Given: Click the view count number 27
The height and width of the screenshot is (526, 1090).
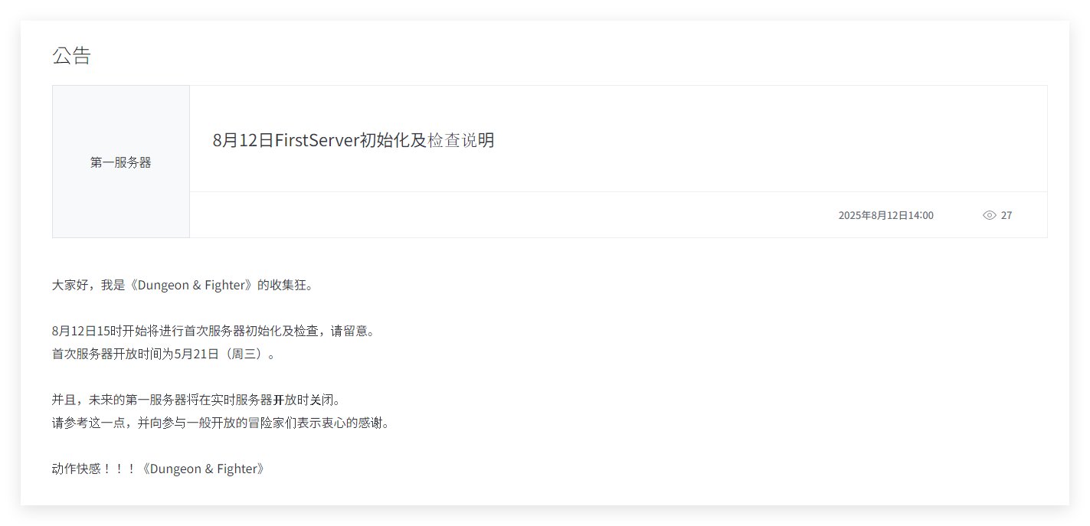Looking at the screenshot, I should (1007, 215).
